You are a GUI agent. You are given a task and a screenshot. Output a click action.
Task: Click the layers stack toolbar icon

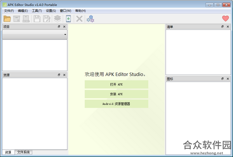[57, 19]
